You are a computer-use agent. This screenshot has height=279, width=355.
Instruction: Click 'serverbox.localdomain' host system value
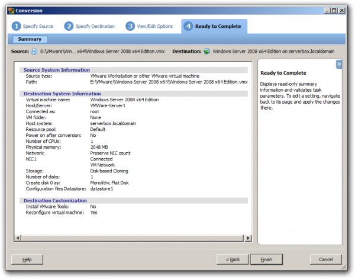pos(113,124)
